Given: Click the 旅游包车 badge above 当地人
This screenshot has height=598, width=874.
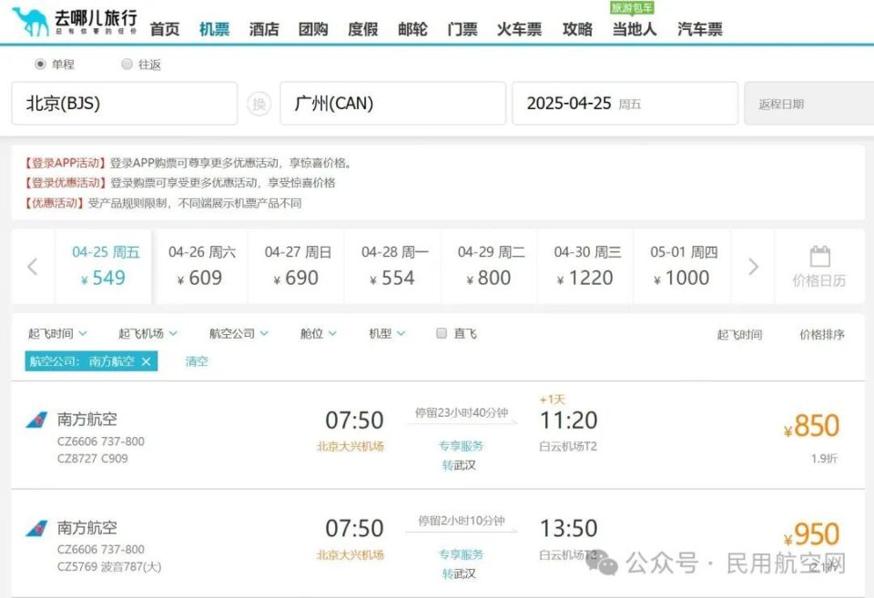Looking at the screenshot, I should pyautogui.click(x=632, y=7).
